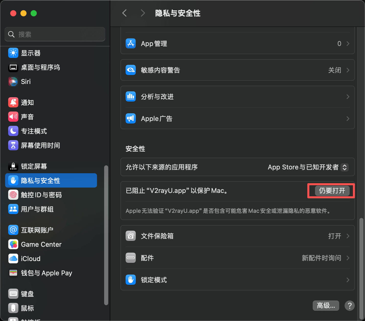Image resolution: width=365 pixels, height=321 pixels.
Task: Select 专注模式 in the sidebar
Action: coord(51,131)
